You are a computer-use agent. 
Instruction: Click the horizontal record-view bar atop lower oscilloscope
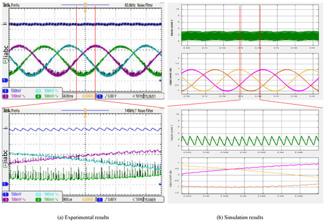pos(85,110)
